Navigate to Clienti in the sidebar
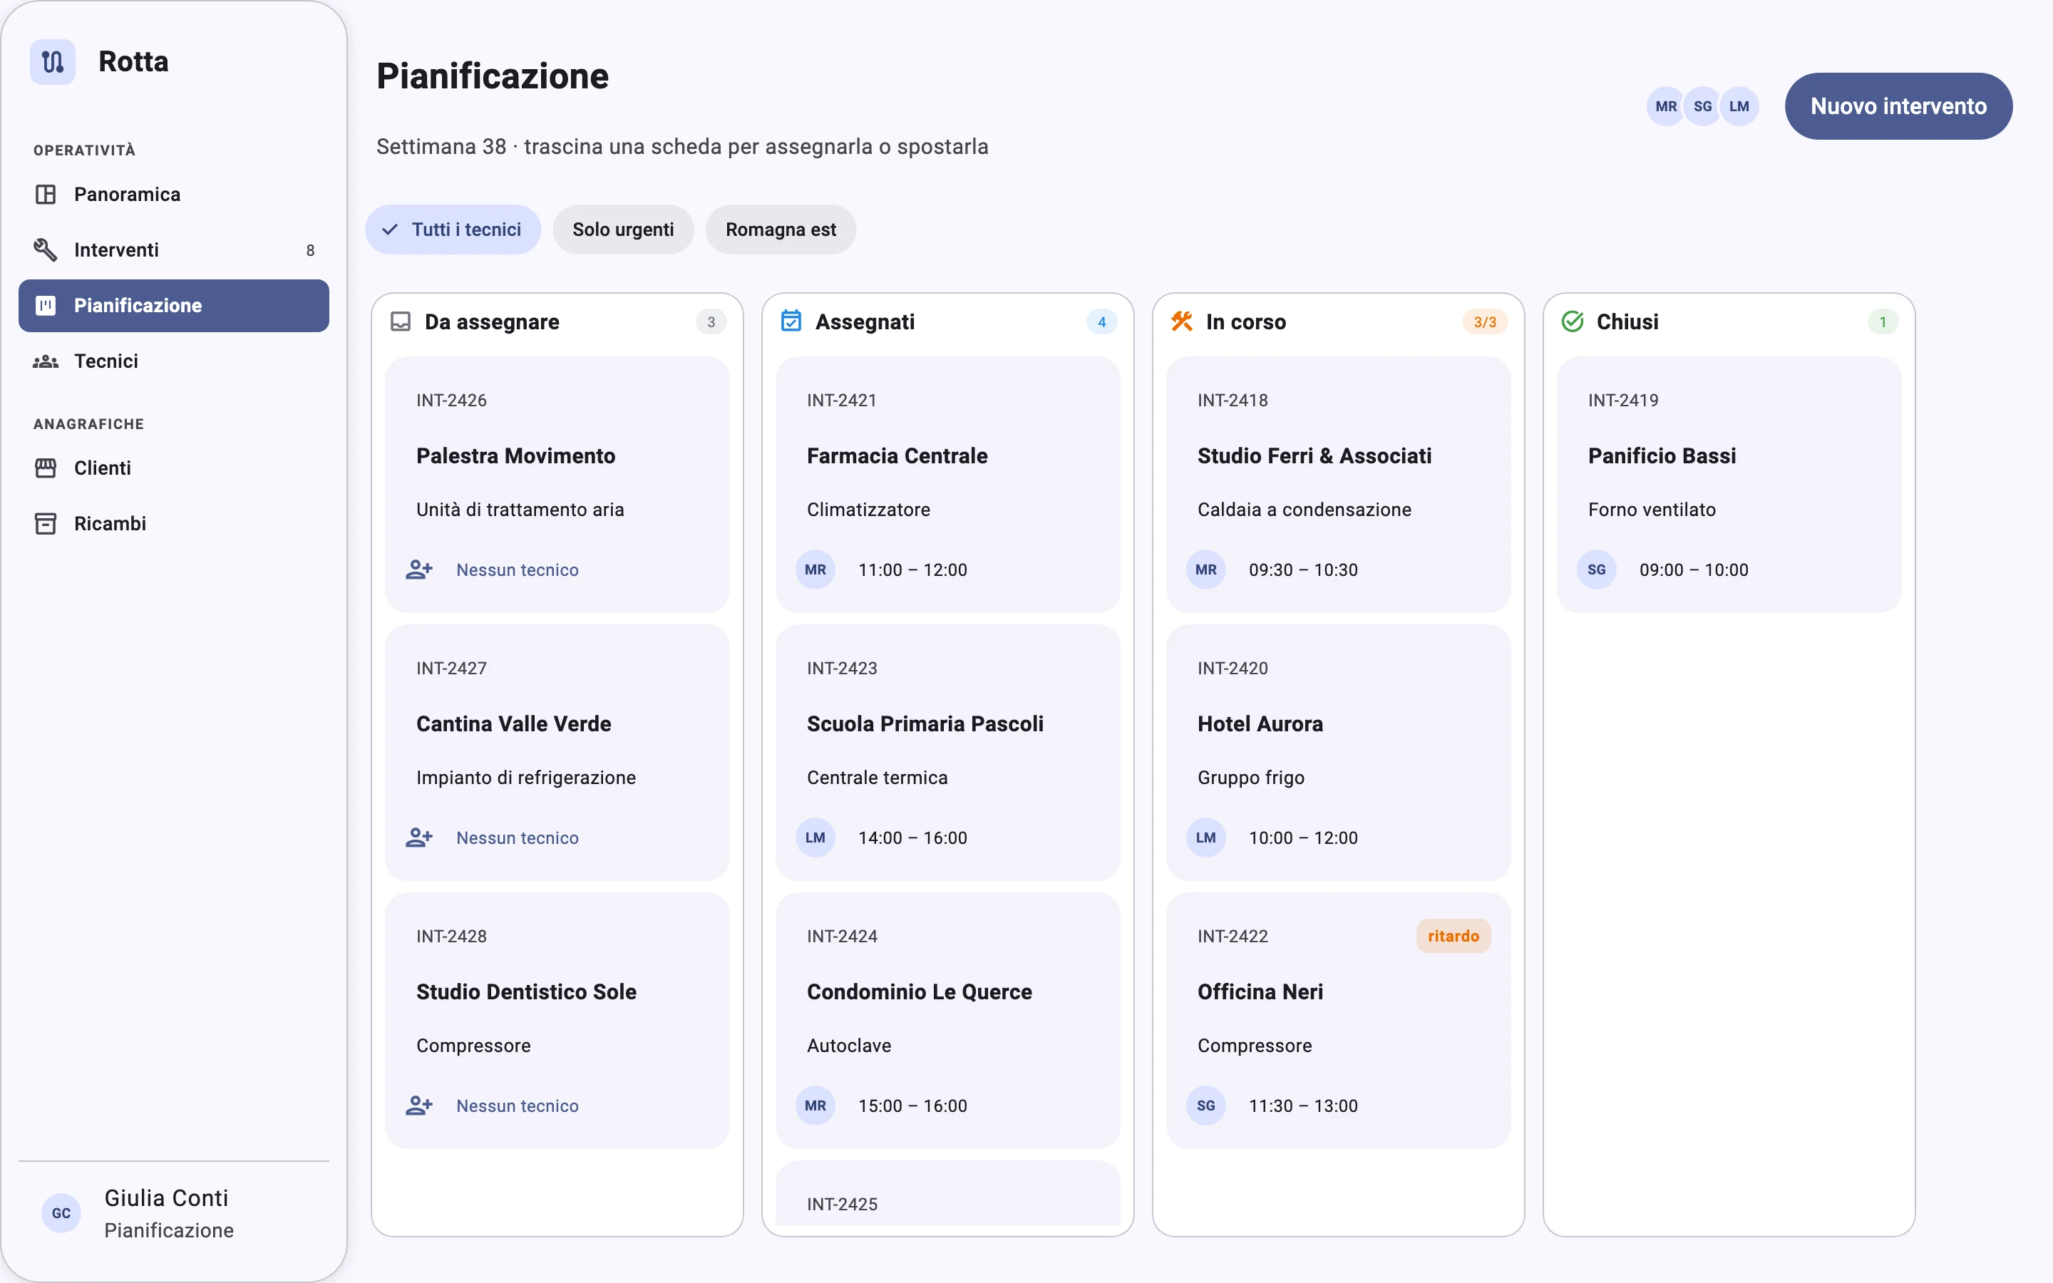The height and width of the screenshot is (1283, 2053). (174, 468)
